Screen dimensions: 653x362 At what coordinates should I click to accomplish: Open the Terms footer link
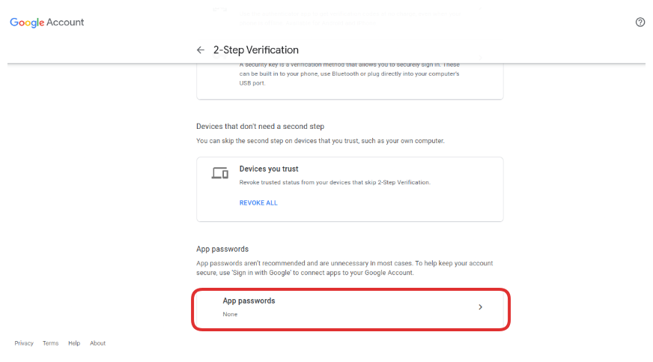pyautogui.click(x=50, y=343)
